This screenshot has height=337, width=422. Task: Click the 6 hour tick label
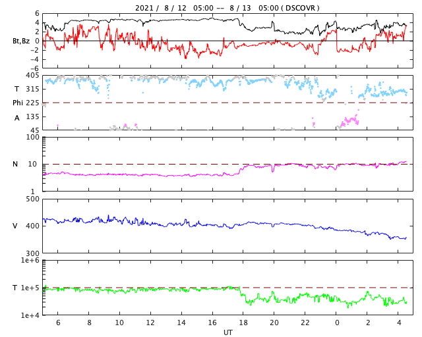coord(58,323)
